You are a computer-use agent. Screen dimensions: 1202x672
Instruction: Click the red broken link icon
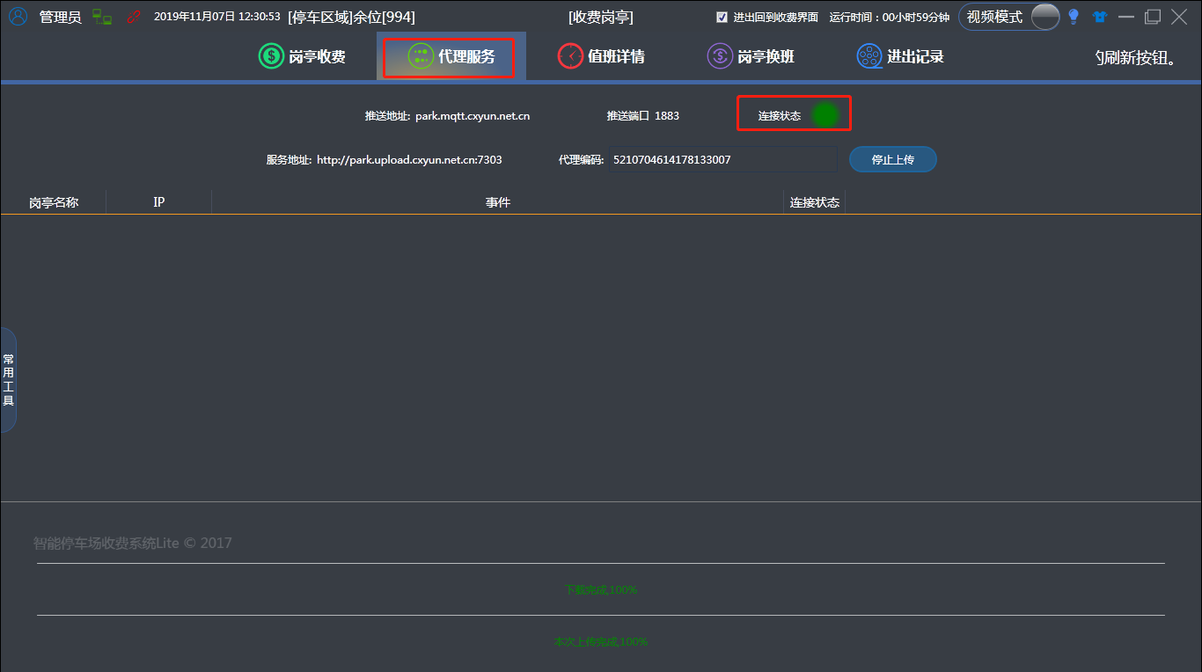coord(134,17)
